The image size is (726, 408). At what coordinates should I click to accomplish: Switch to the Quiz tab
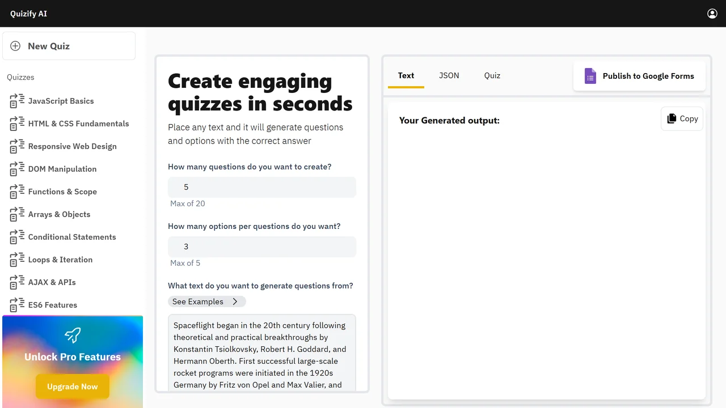tap(492, 75)
